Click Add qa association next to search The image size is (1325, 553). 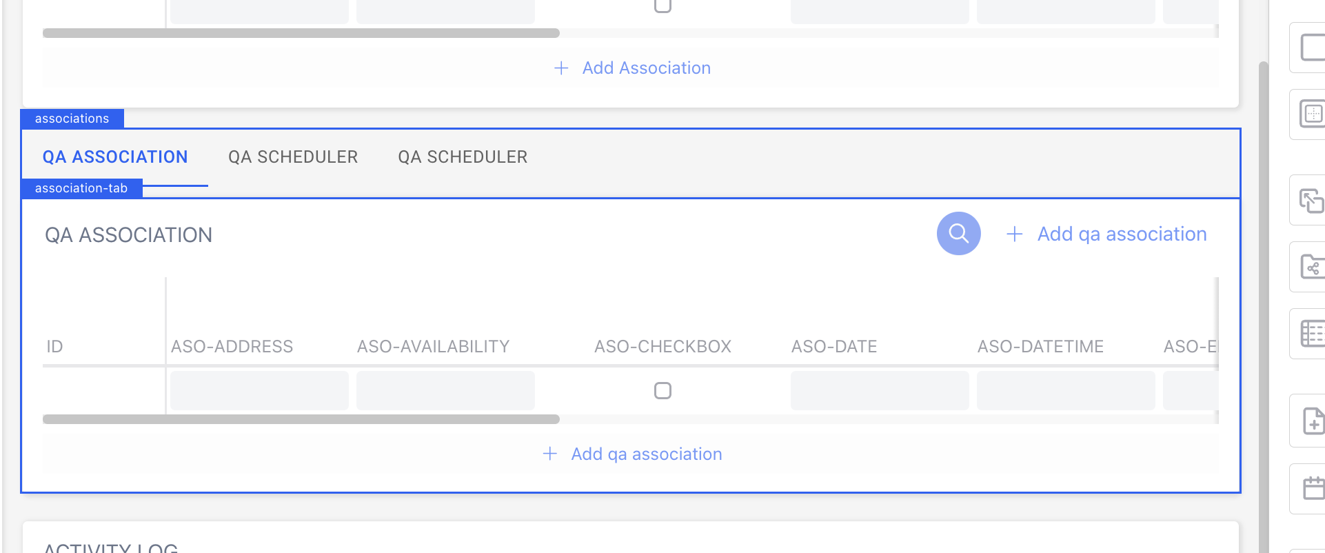click(1107, 234)
